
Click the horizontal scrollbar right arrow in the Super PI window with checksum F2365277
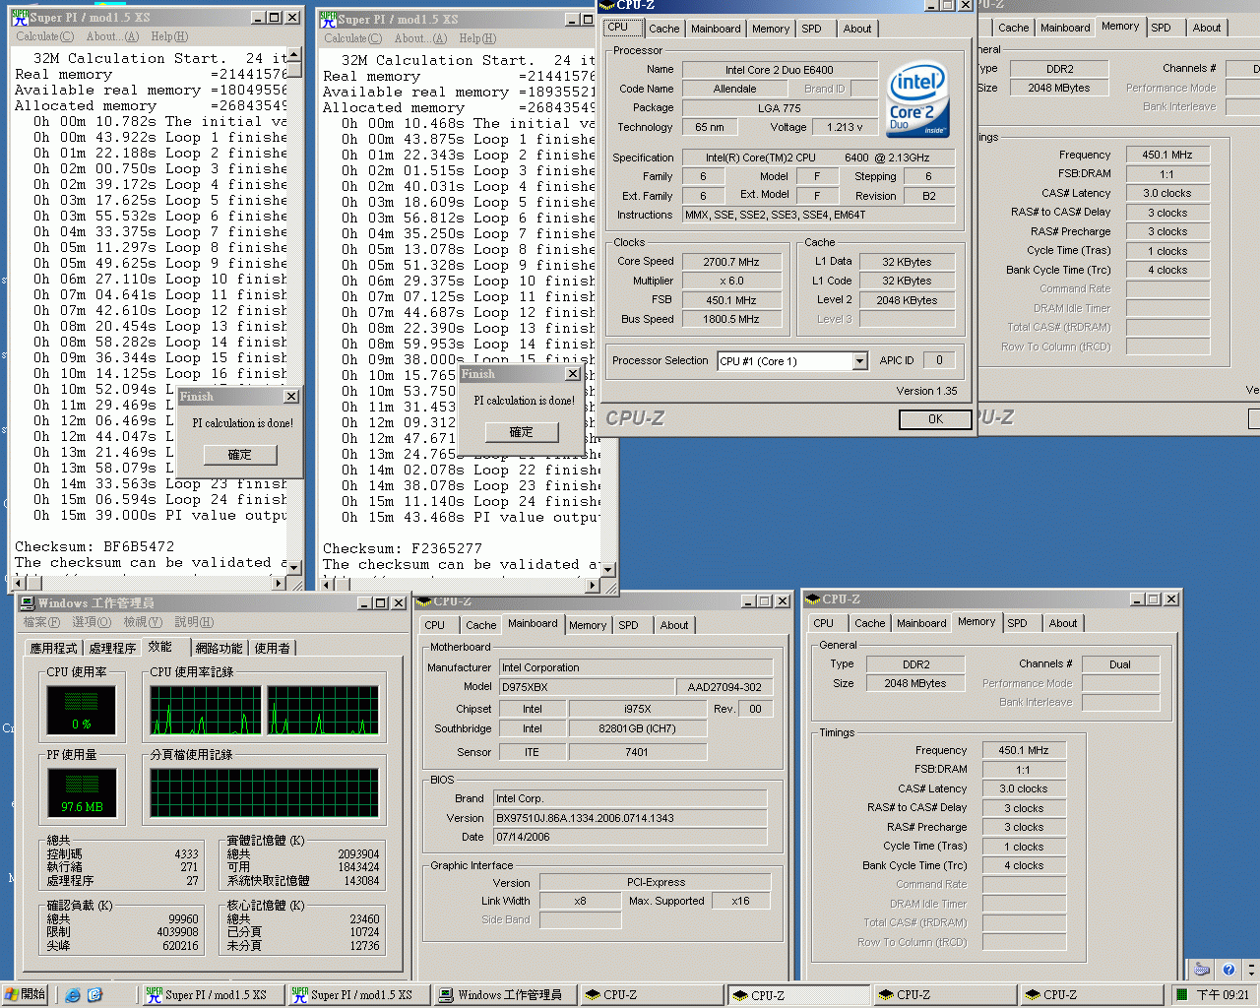(x=593, y=585)
